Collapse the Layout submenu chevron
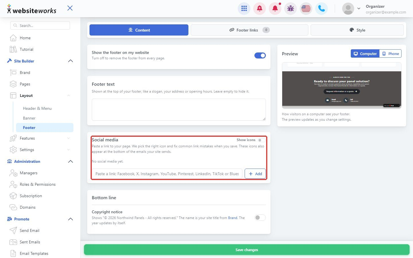Screen dimensions: 413x258 [x=69, y=95]
